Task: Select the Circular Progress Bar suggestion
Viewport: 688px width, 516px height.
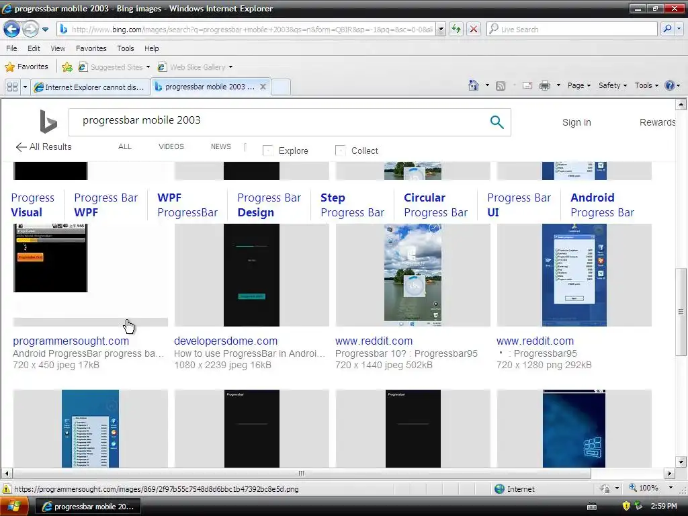Action: click(435, 205)
